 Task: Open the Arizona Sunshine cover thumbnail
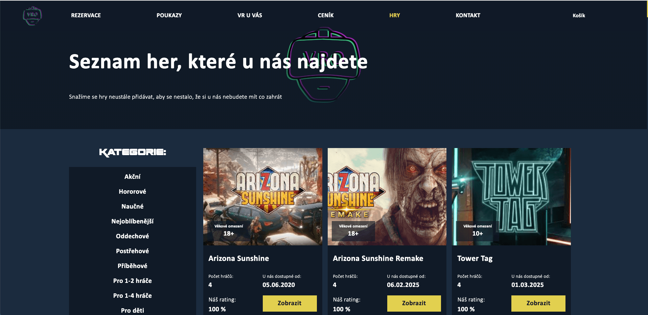[263, 197]
